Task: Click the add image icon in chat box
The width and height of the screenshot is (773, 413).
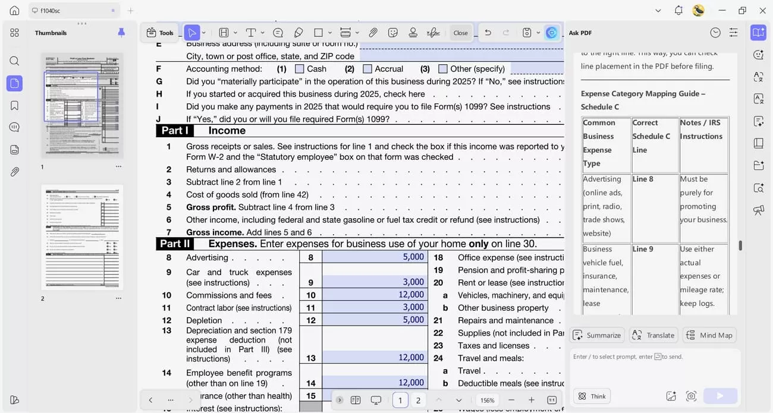Action: (671, 396)
